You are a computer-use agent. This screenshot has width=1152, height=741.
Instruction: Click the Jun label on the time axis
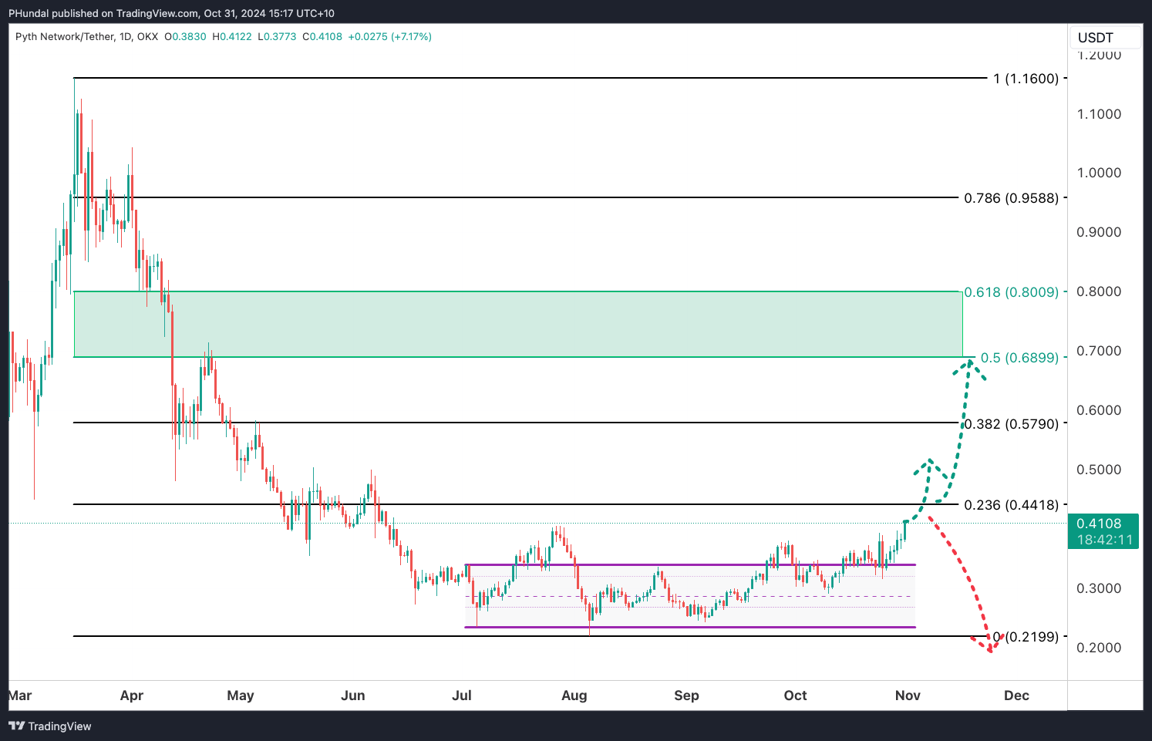pos(353,696)
